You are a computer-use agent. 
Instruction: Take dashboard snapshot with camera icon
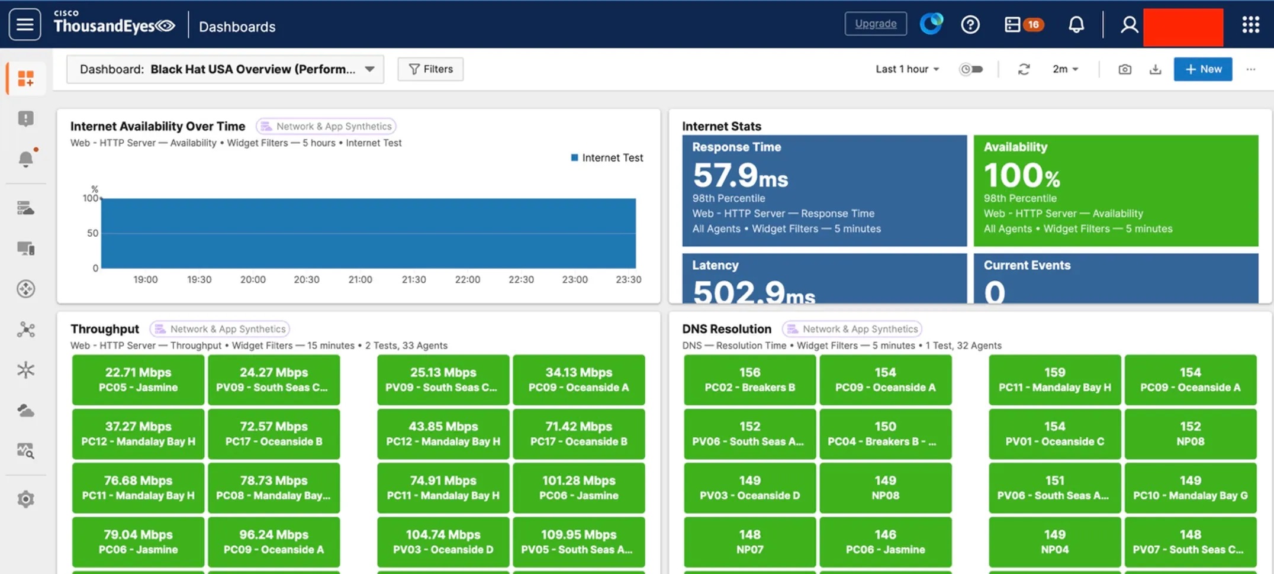click(x=1125, y=69)
